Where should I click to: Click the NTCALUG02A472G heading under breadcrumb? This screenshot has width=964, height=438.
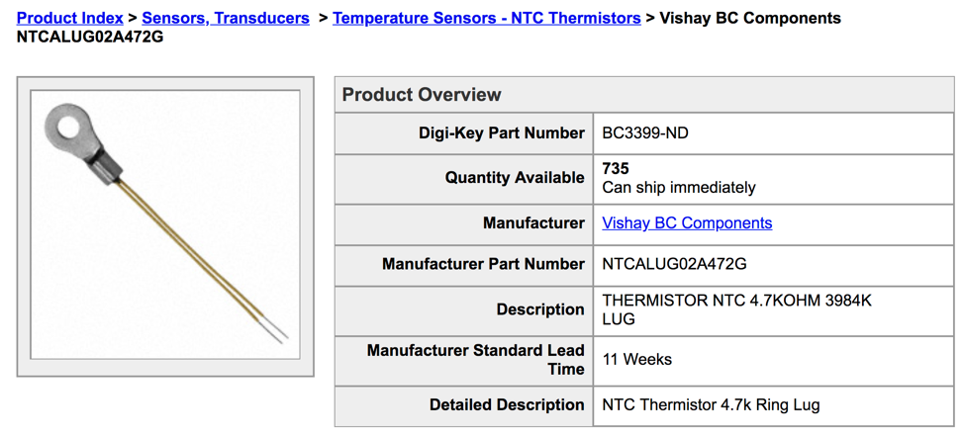(x=90, y=38)
